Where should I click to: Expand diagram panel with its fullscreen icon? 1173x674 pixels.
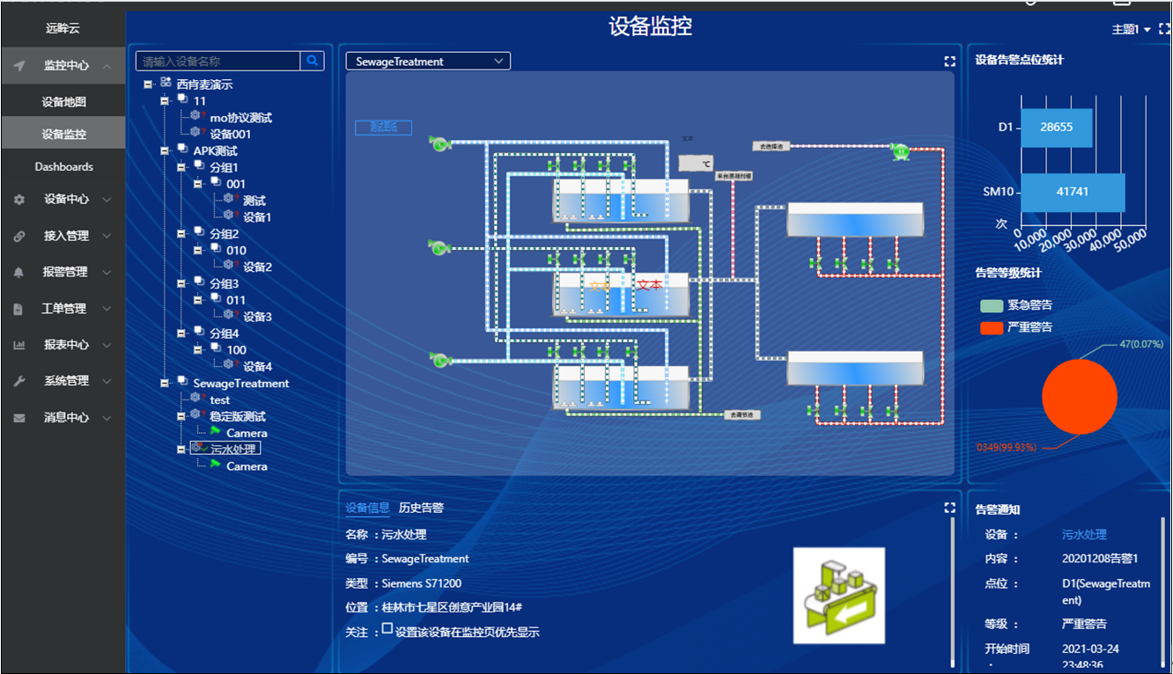pos(949,62)
